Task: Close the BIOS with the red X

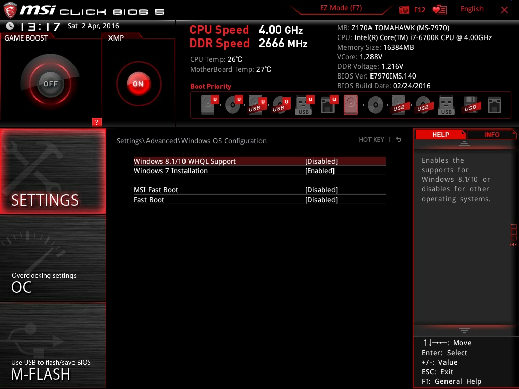Action: pyautogui.click(x=504, y=10)
